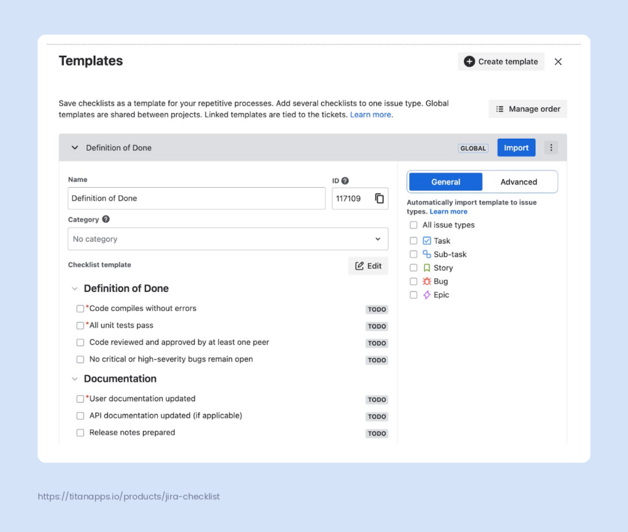Open the three-dot menu for Definition of Done
628x532 pixels.
click(x=551, y=148)
